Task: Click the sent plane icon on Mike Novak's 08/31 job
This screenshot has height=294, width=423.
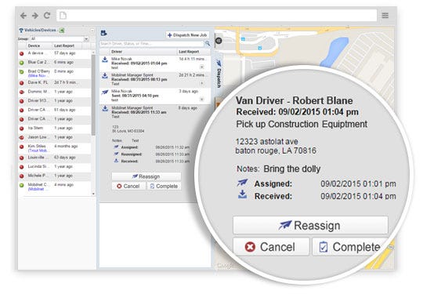Action: [x=105, y=93]
